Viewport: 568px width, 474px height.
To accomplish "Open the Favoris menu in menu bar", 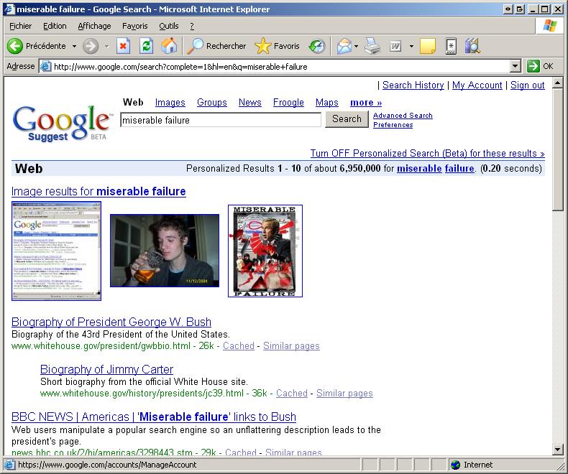I will (x=134, y=26).
